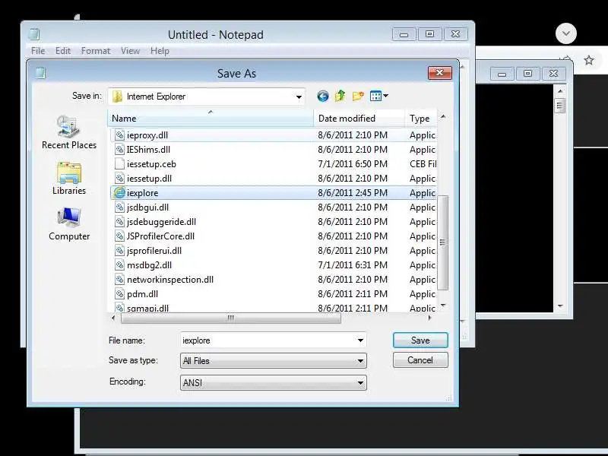608x456 pixels.
Task: Open Libraries shortcut in sidebar
Action: (69, 179)
